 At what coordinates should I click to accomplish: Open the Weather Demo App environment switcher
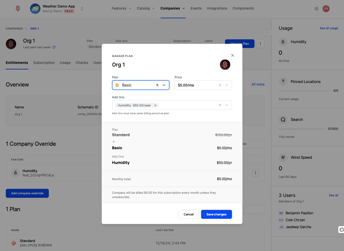click(82, 9)
